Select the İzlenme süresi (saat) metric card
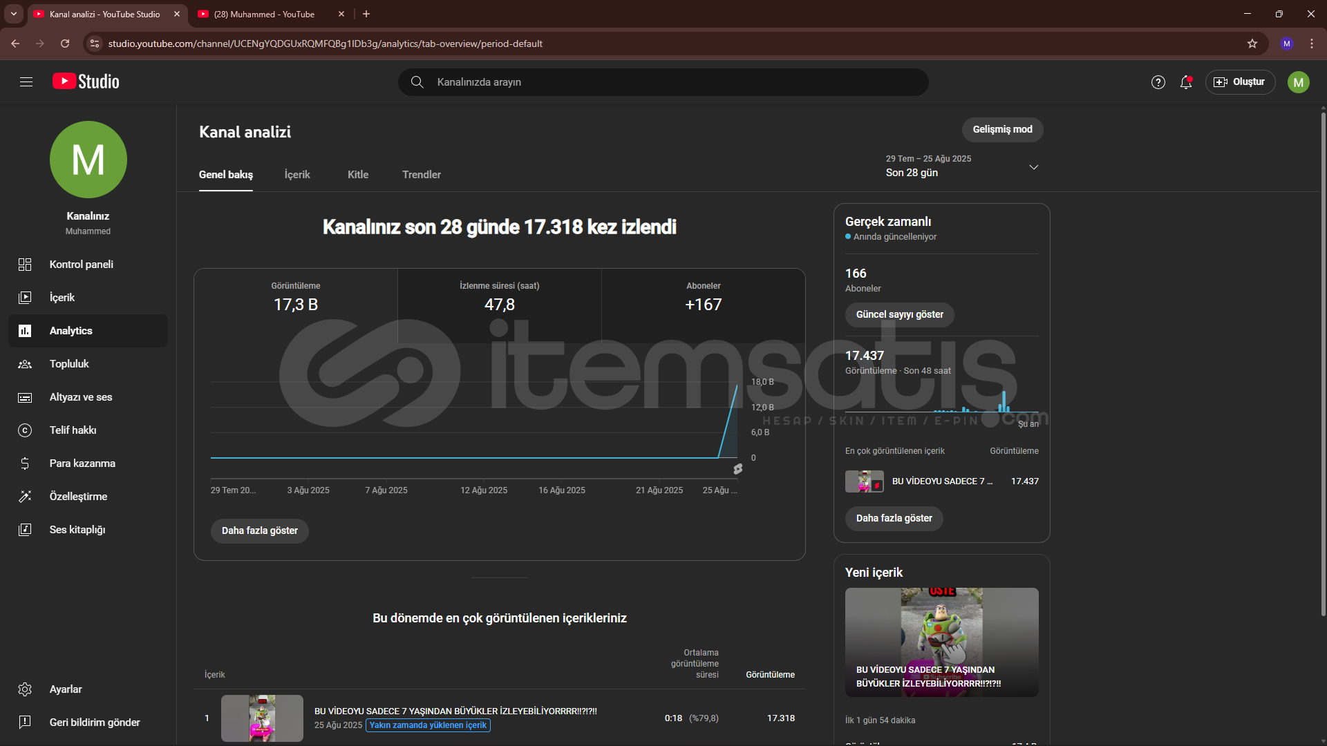The width and height of the screenshot is (1327, 746). coord(500,305)
